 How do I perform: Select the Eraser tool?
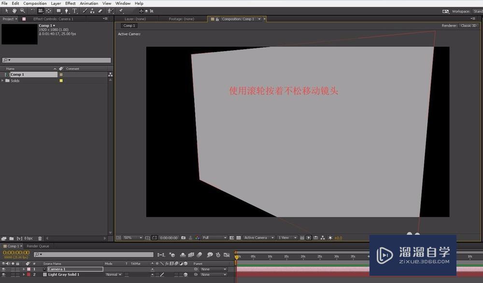coord(100,11)
